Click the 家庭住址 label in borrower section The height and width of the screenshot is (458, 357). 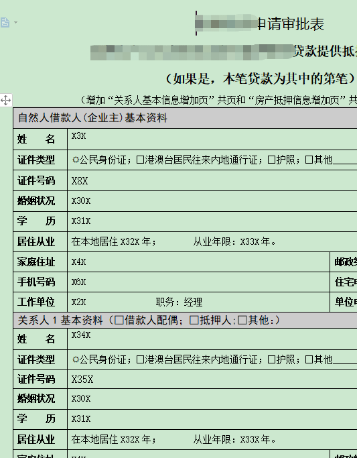36,262
